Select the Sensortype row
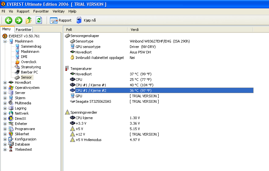 161,41
